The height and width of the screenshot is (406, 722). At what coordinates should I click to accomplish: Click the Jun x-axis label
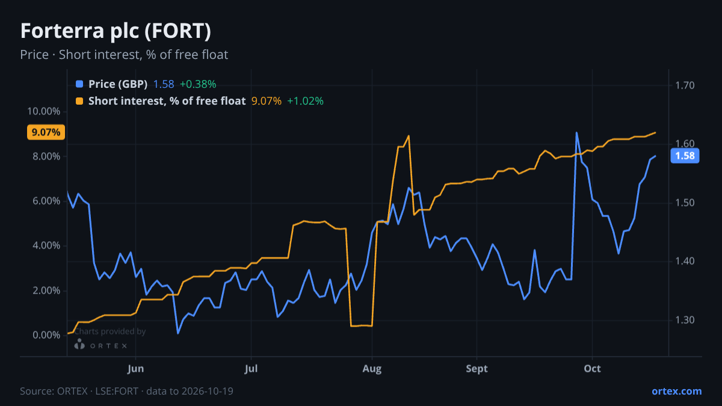[136, 369]
